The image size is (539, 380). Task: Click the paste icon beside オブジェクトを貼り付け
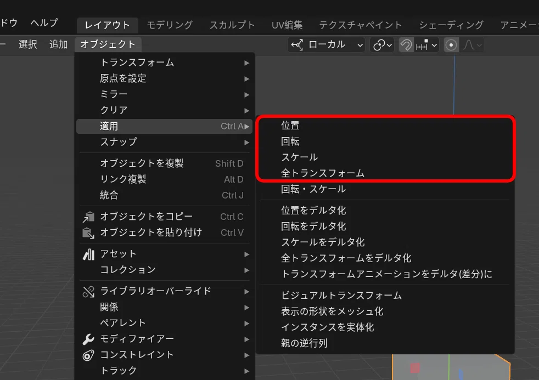click(88, 232)
